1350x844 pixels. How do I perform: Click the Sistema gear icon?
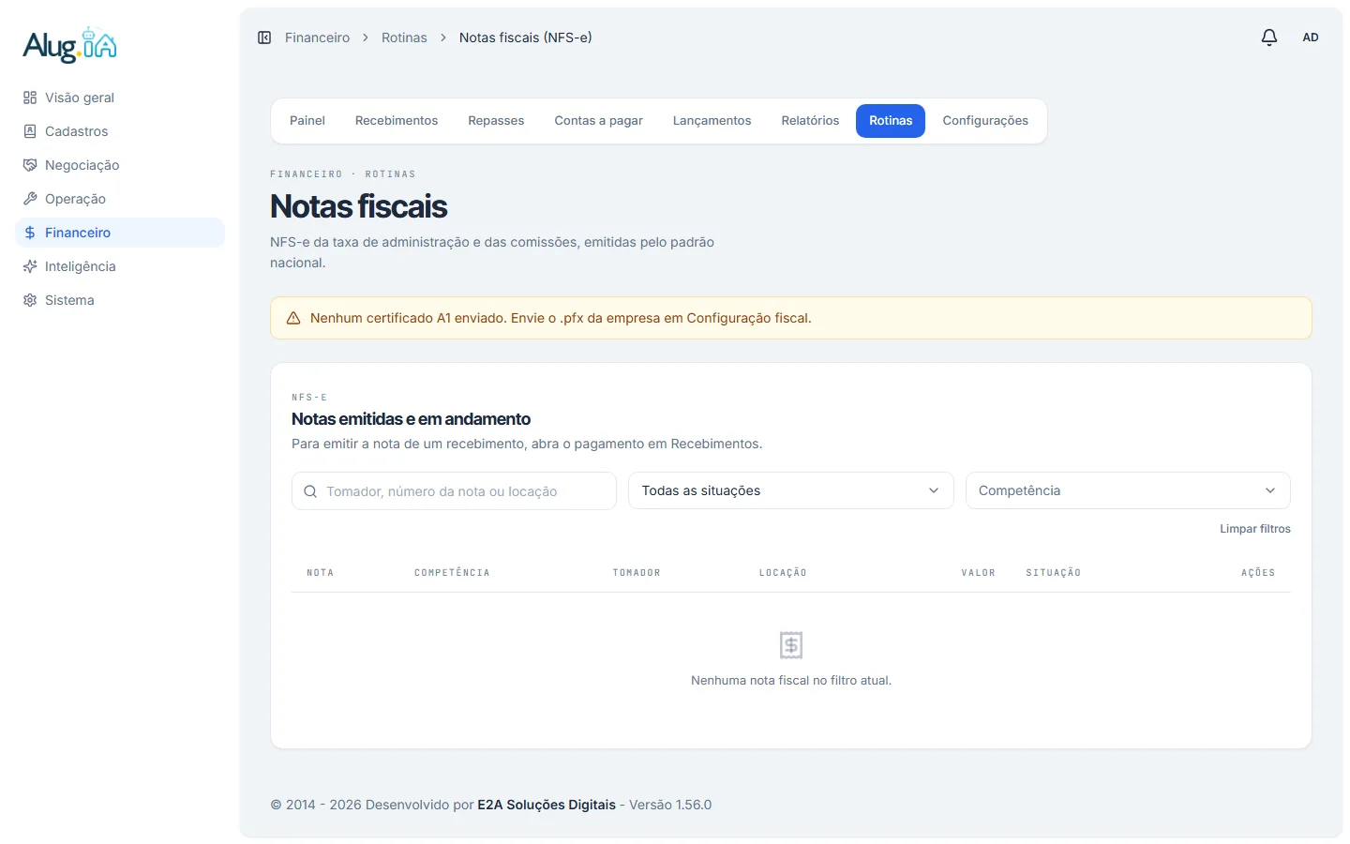point(30,300)
